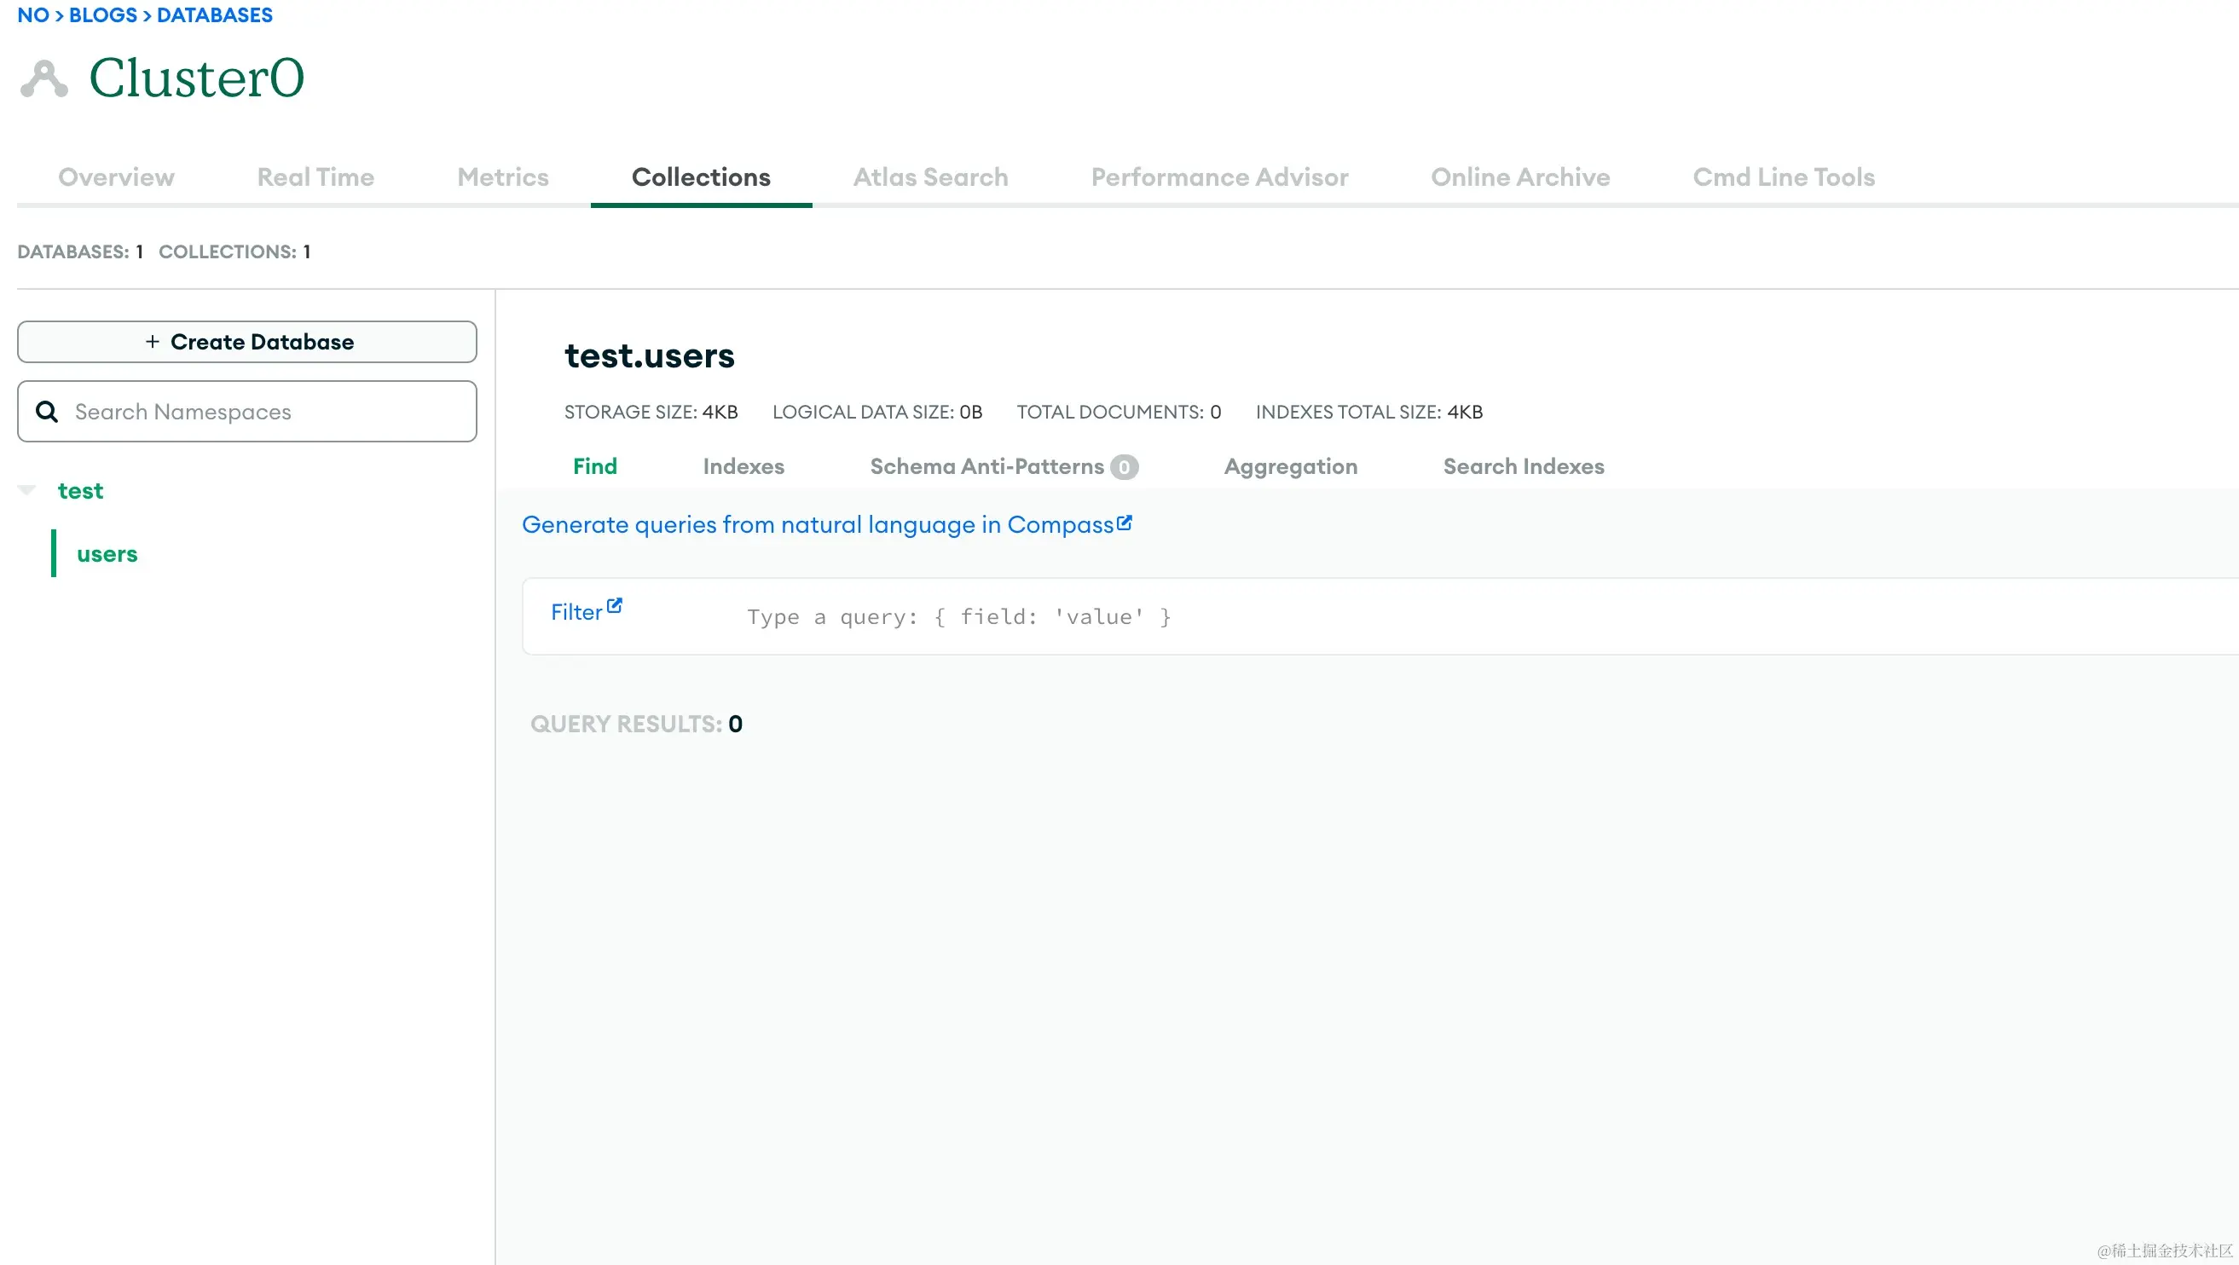This screenshot has height=1265, width=2239.
Task: Open the Performance Advisor tab
Action: pos(1219,177)
